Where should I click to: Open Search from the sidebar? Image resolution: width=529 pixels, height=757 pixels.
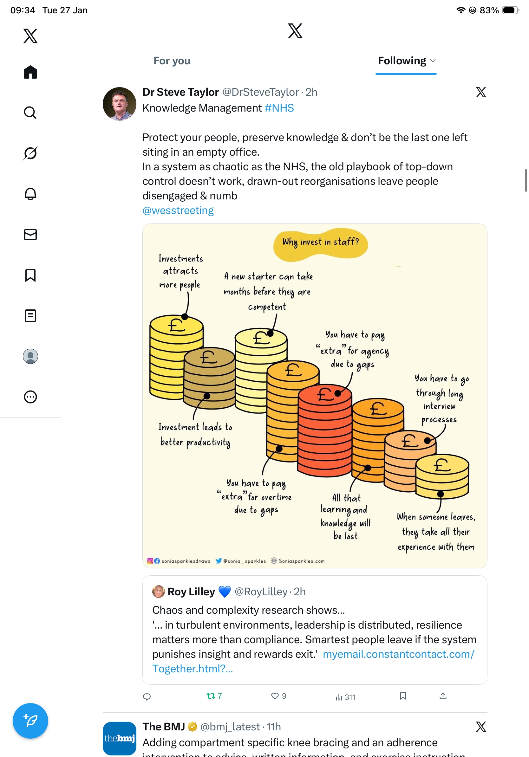coord(30,113)
